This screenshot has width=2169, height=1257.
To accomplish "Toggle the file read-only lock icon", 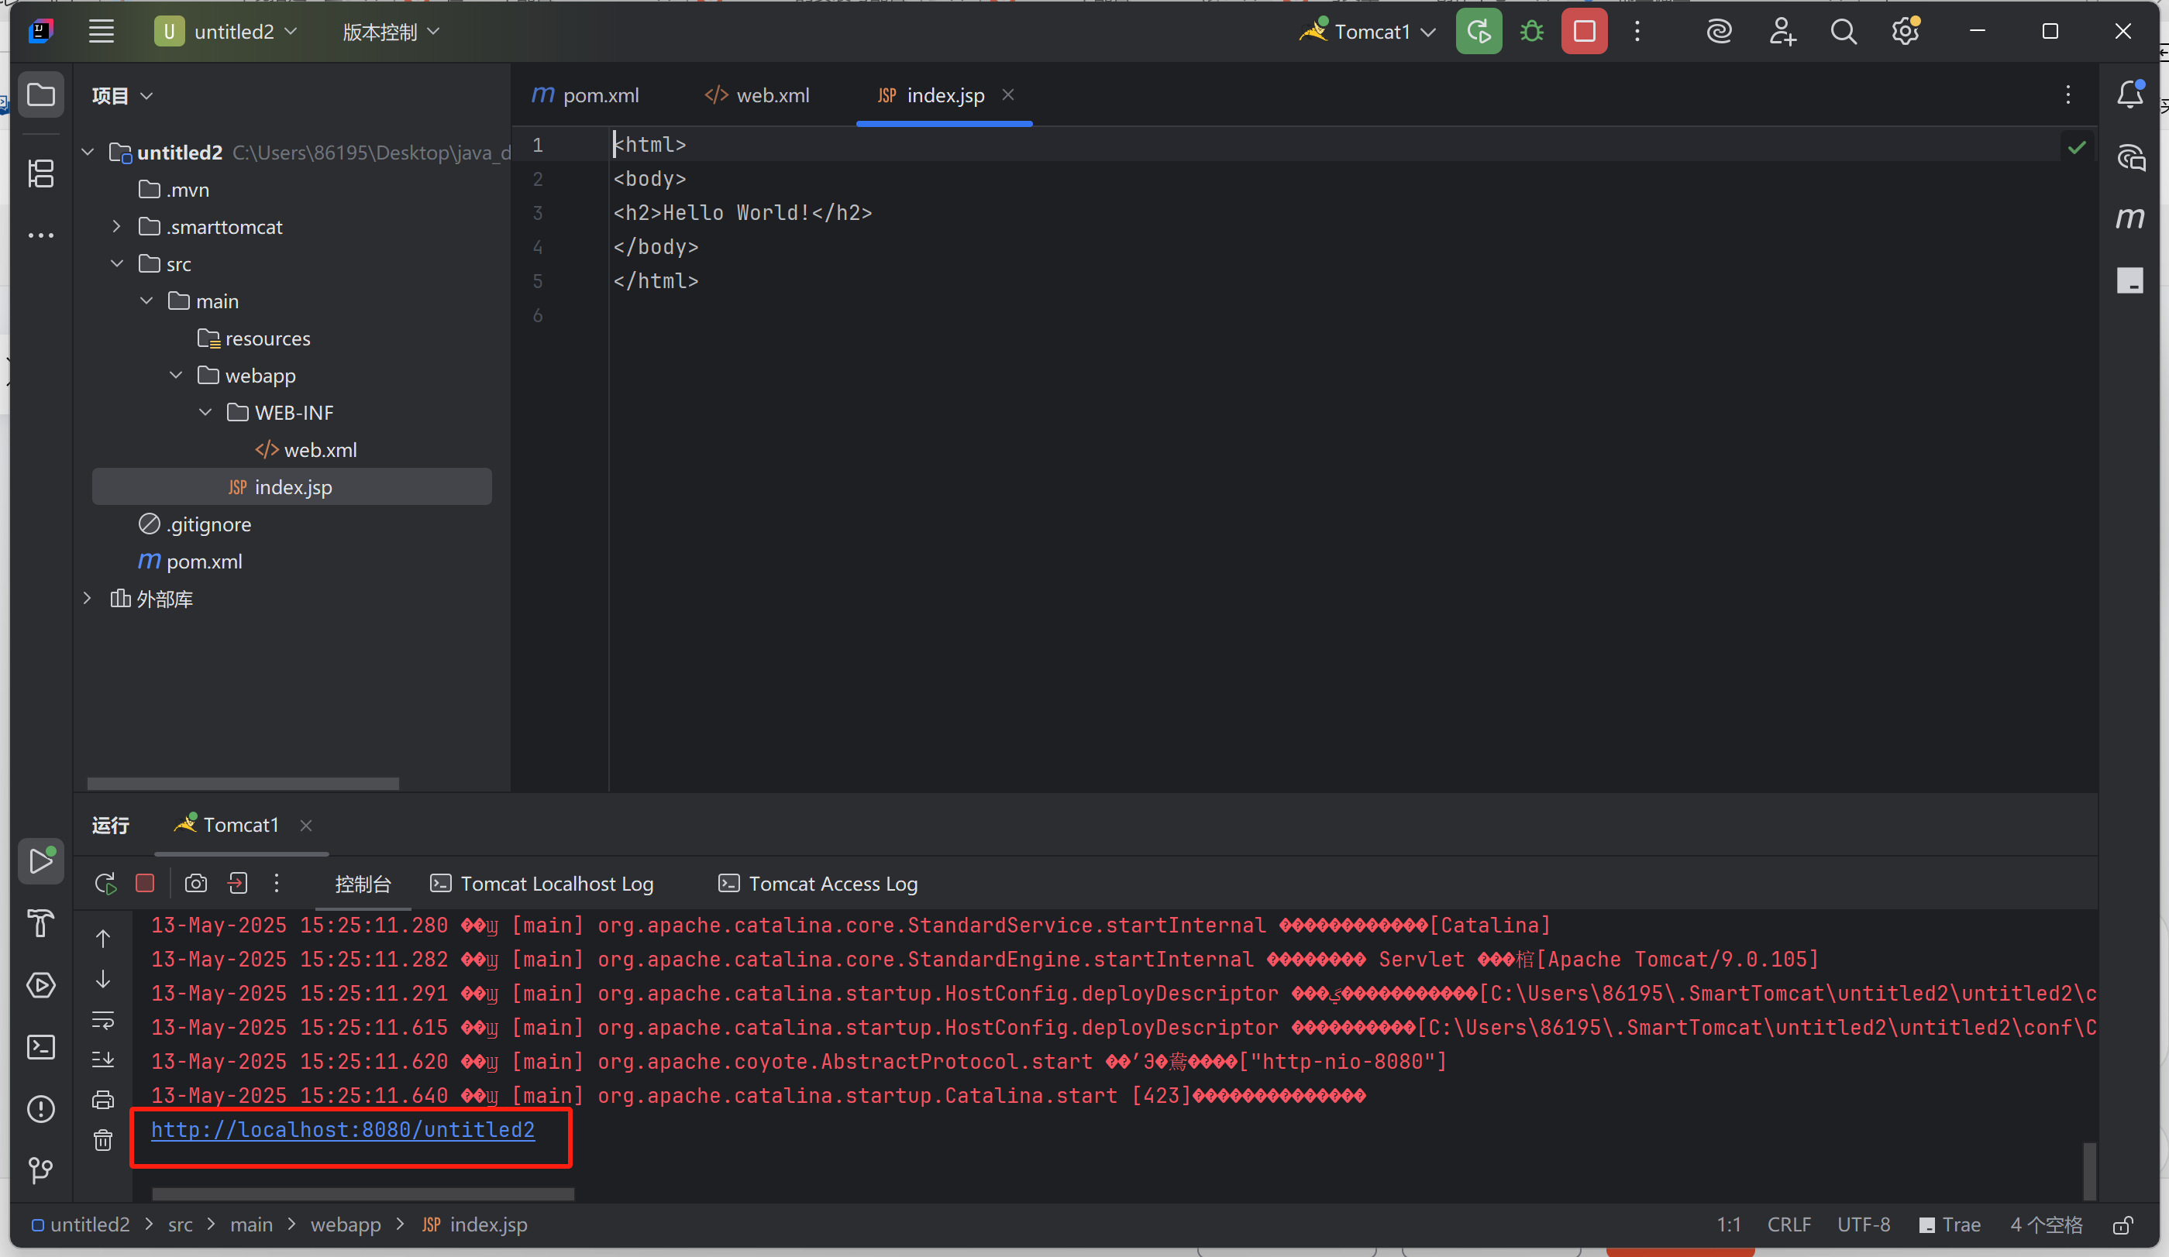I will coord(2123,1225).
